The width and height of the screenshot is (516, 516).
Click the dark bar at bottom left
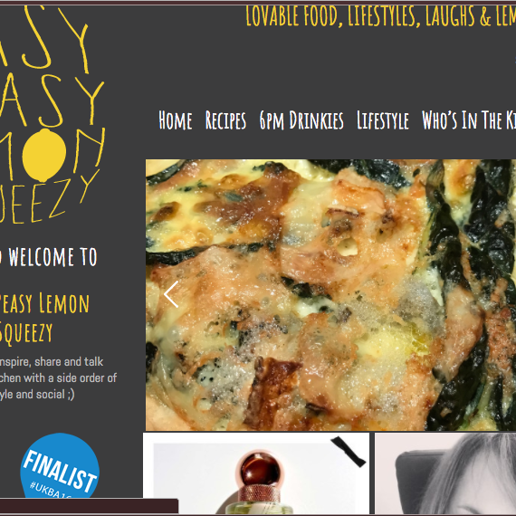pos(89,506)
